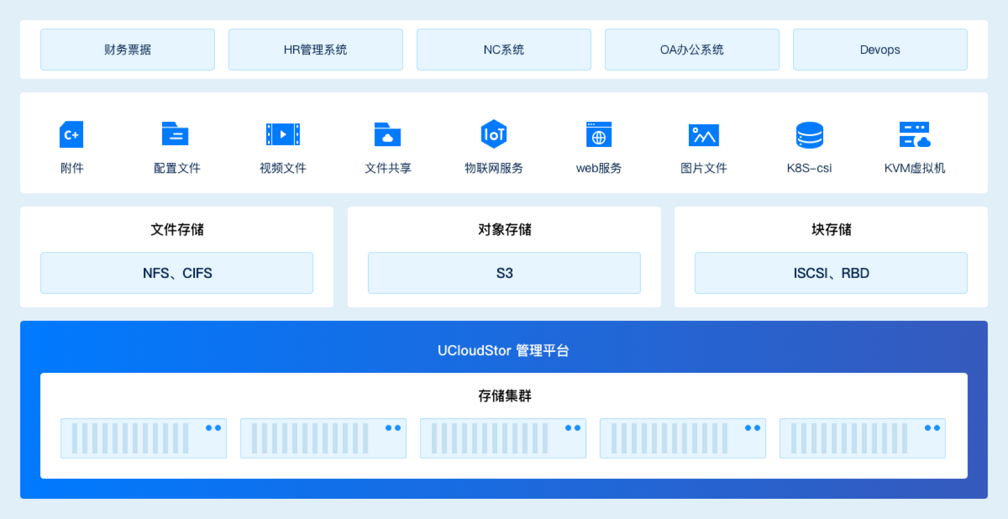
Task: Select the Devops box
Action: pyautogui.click(x=880, y=50)
